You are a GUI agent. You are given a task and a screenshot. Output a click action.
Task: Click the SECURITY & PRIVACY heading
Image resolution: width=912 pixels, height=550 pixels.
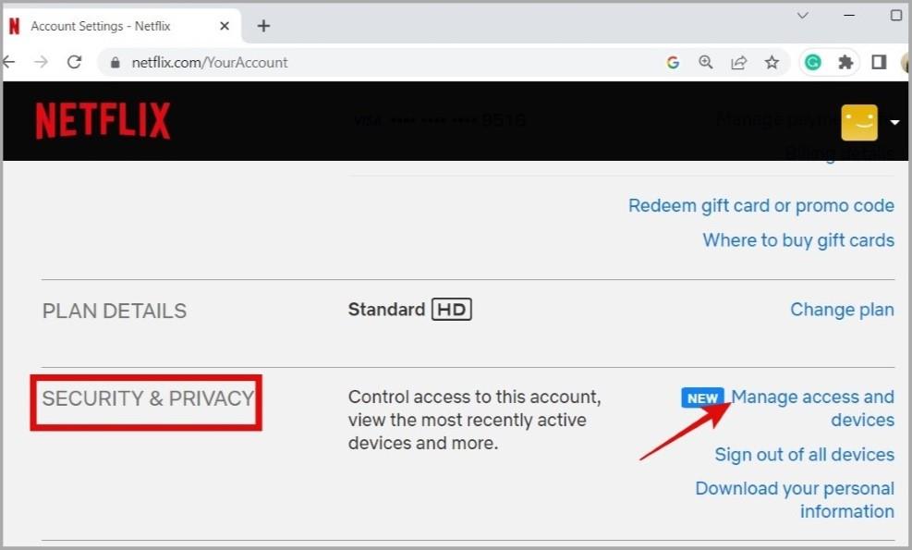[148, 398]
